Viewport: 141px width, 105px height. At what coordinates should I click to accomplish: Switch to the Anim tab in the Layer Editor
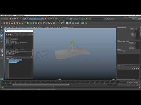[x=123, y=66]
